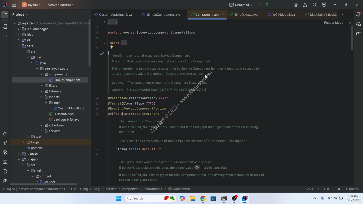
Task: Expand the it.tests module
Action: [19, 154]
